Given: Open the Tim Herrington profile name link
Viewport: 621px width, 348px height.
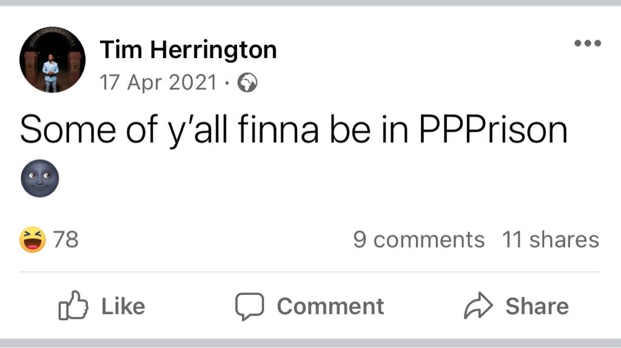Looking at the screenshot, I should click(188, 50).
